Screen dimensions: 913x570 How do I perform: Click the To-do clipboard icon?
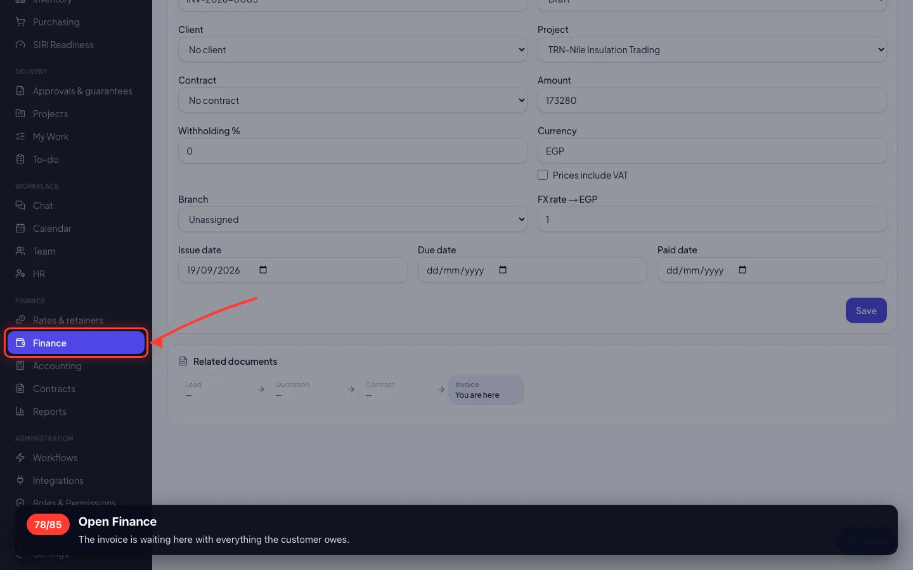click(x=20, y=160)
